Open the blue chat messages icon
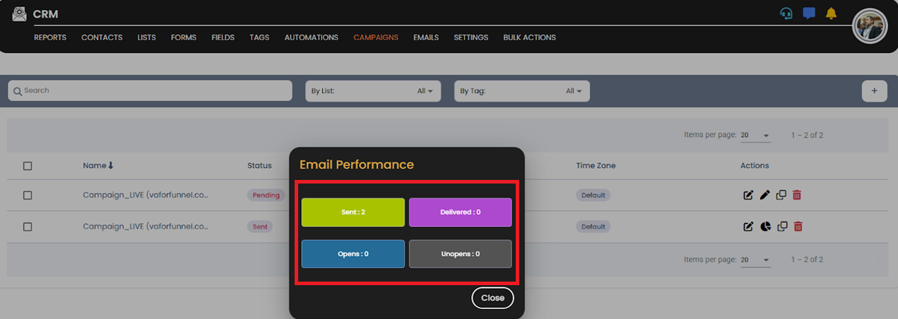 [x=809, y=13]
